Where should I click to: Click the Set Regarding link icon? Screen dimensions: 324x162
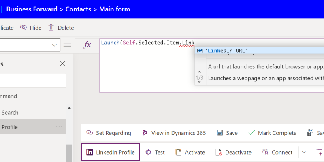tap(90, 133)
